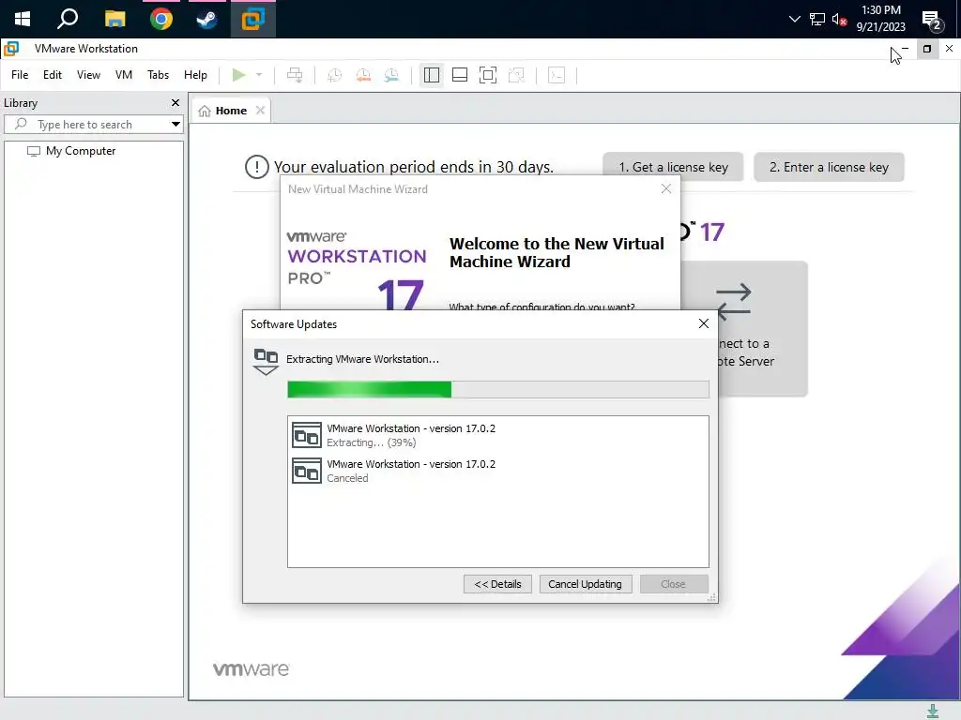Click the Enter Full Screen toolbar icon

[488, 75]
